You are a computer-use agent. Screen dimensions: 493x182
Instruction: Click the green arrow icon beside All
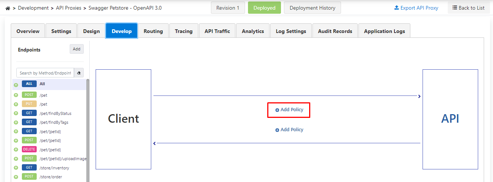point(16,85)
